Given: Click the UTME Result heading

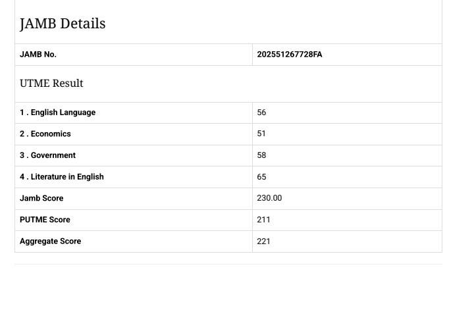Looking at the screenshot, I should (51, 84).
